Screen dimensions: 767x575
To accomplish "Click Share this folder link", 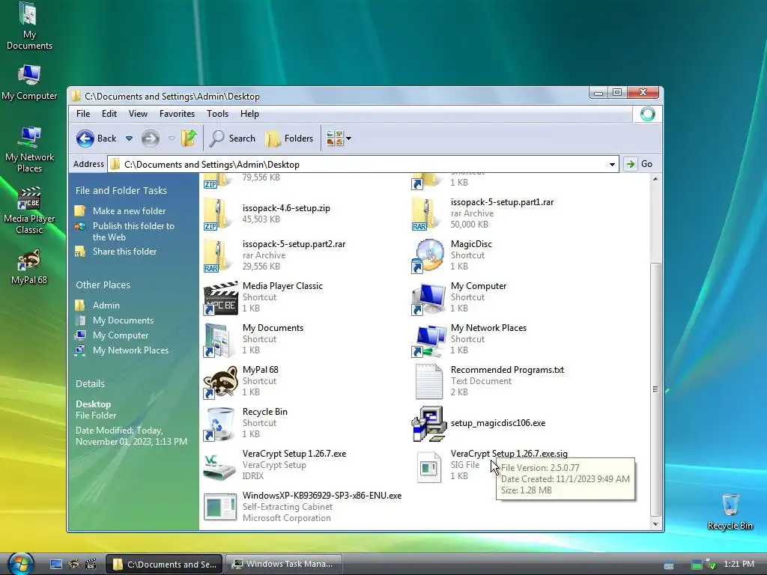I will pyautogui.click(x=125, y=252).
